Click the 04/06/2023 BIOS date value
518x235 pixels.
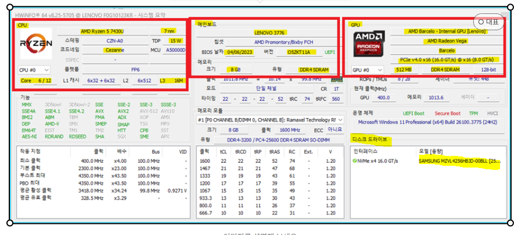click(239, 52)
